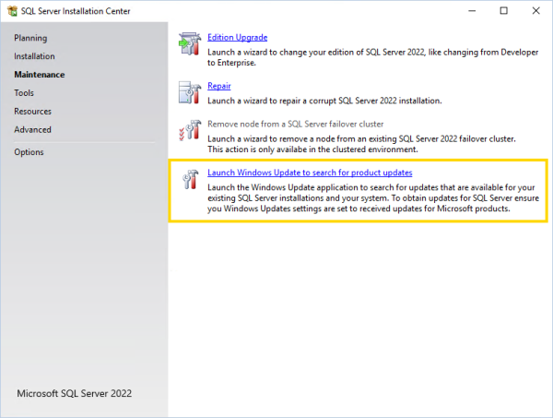This screenshot has height=418, width=553.
Task: Select Maintenance in the left sidebar
Action: point(40,75)
